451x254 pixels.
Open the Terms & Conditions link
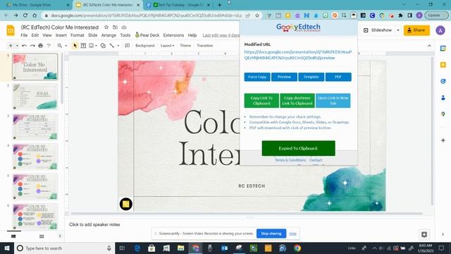[x=290, y=160]
